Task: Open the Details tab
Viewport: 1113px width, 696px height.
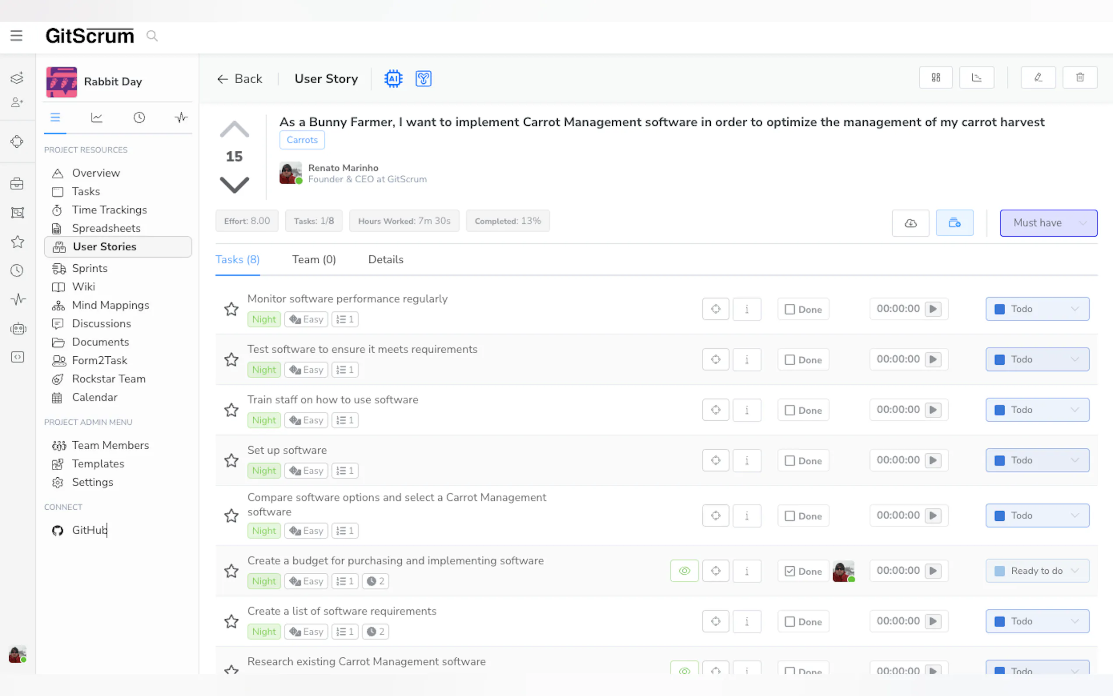Action: [x=386, y=259]
